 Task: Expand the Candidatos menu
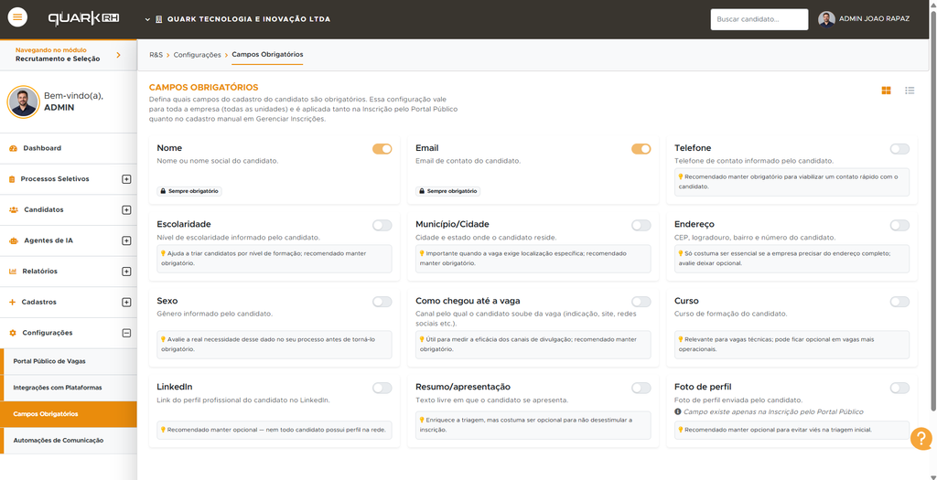click(x=126, y=210)
